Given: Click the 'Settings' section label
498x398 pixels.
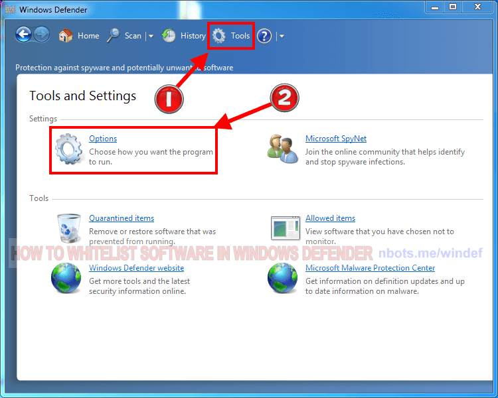Looking at the screenshot, I should (43, 119).
